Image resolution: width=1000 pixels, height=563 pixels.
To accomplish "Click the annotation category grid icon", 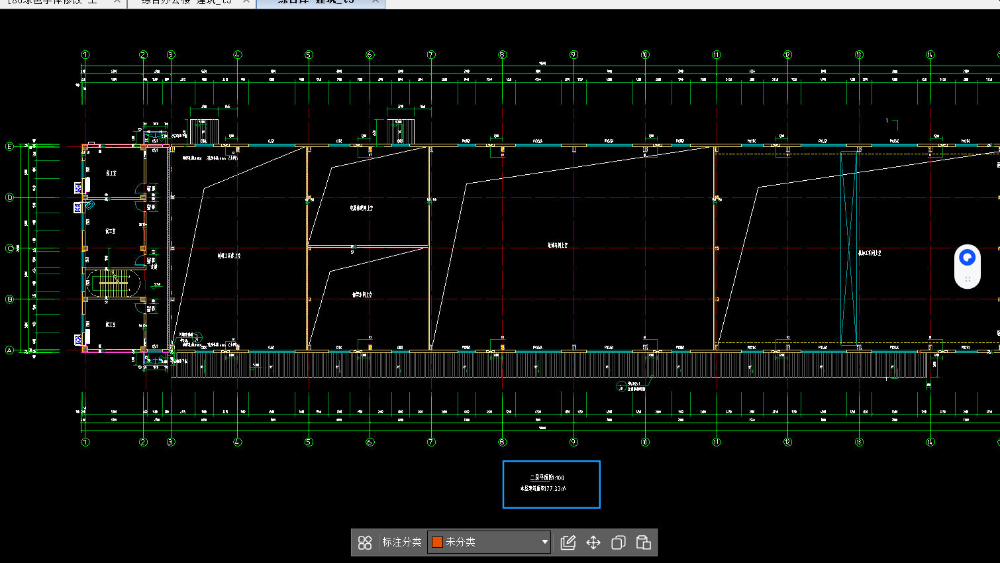I will click(365, 542).
